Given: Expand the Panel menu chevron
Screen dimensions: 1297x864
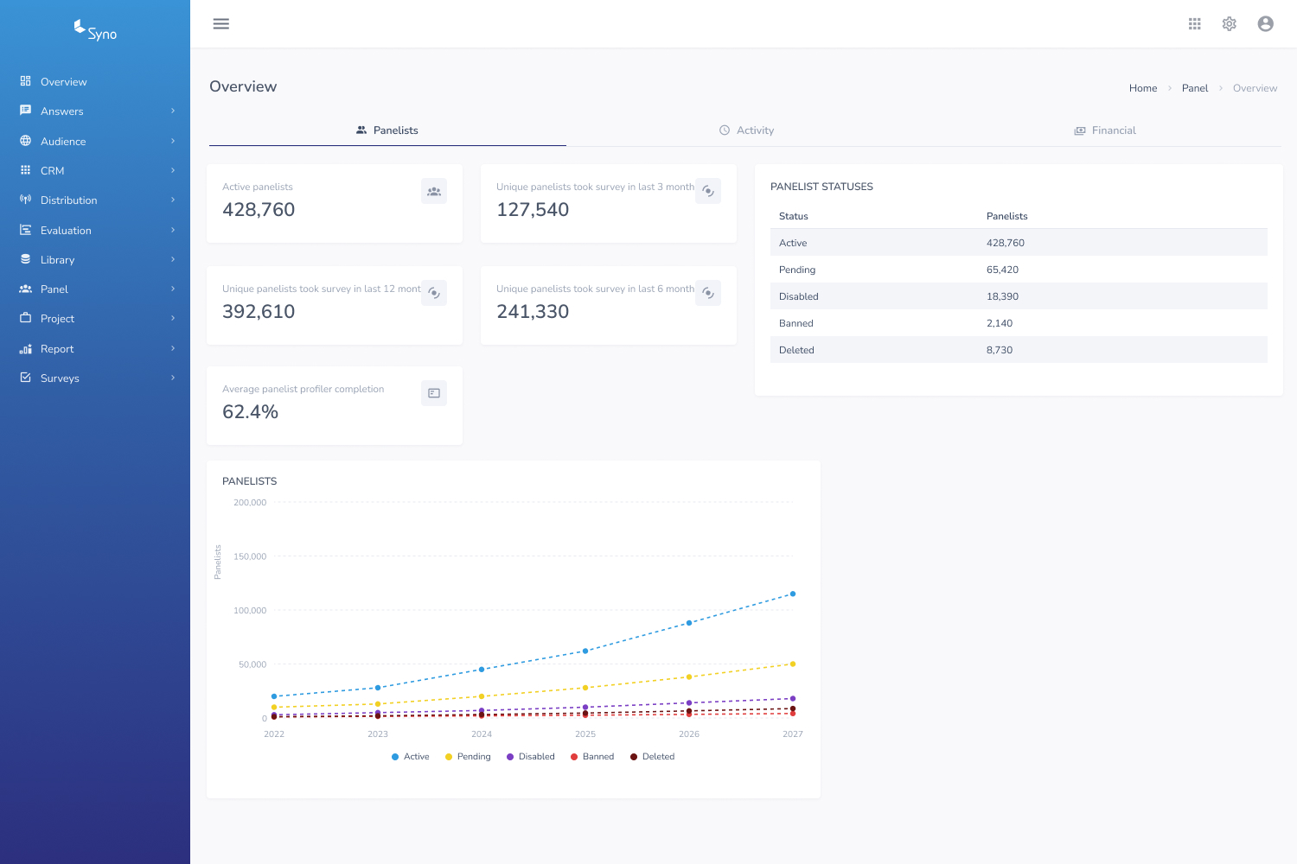Looking at the screenshot, I should [x=173, y=289].
